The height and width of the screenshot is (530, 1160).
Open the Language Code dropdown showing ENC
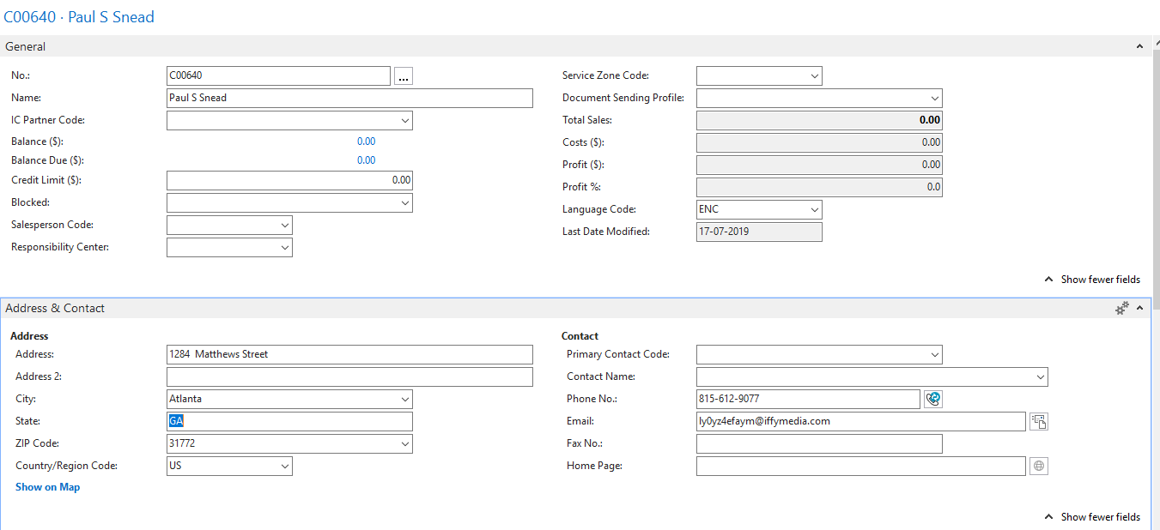(x=814, y=209)
